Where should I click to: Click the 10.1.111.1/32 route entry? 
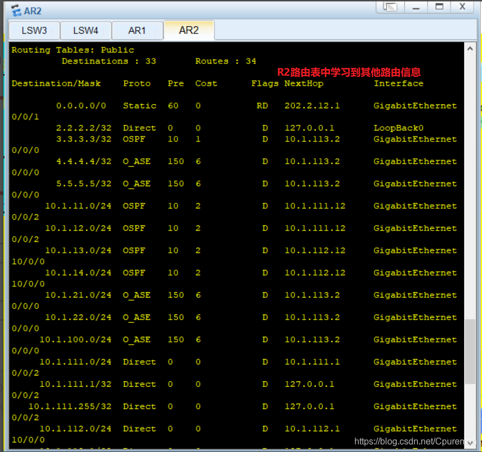click(x=76, y=384)
